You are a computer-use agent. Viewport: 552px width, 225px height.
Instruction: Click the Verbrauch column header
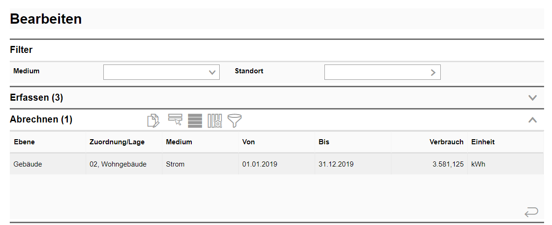click(x=446, y=142)
